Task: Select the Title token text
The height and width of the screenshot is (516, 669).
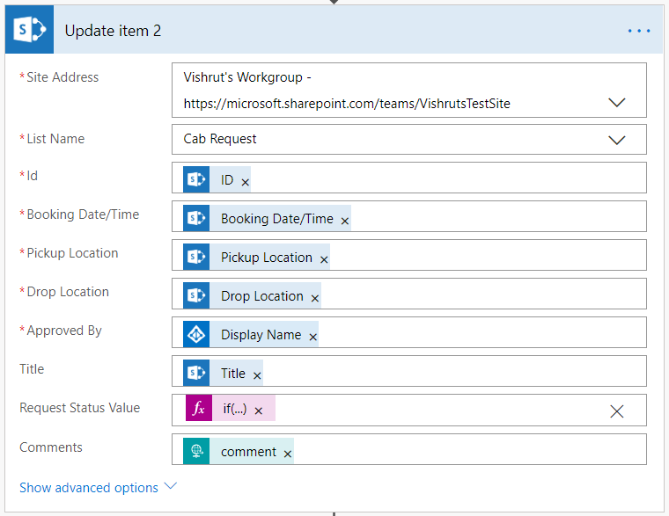Action: click(233, 374)
